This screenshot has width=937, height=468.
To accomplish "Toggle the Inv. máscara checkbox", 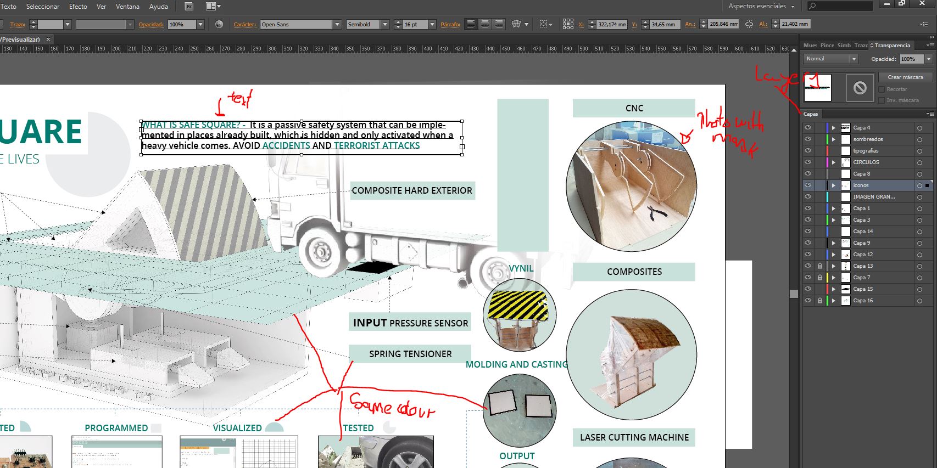I will click(x=882, y=100).
